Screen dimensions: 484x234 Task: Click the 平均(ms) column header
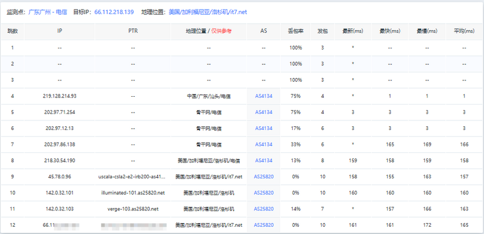pos(464,31)
